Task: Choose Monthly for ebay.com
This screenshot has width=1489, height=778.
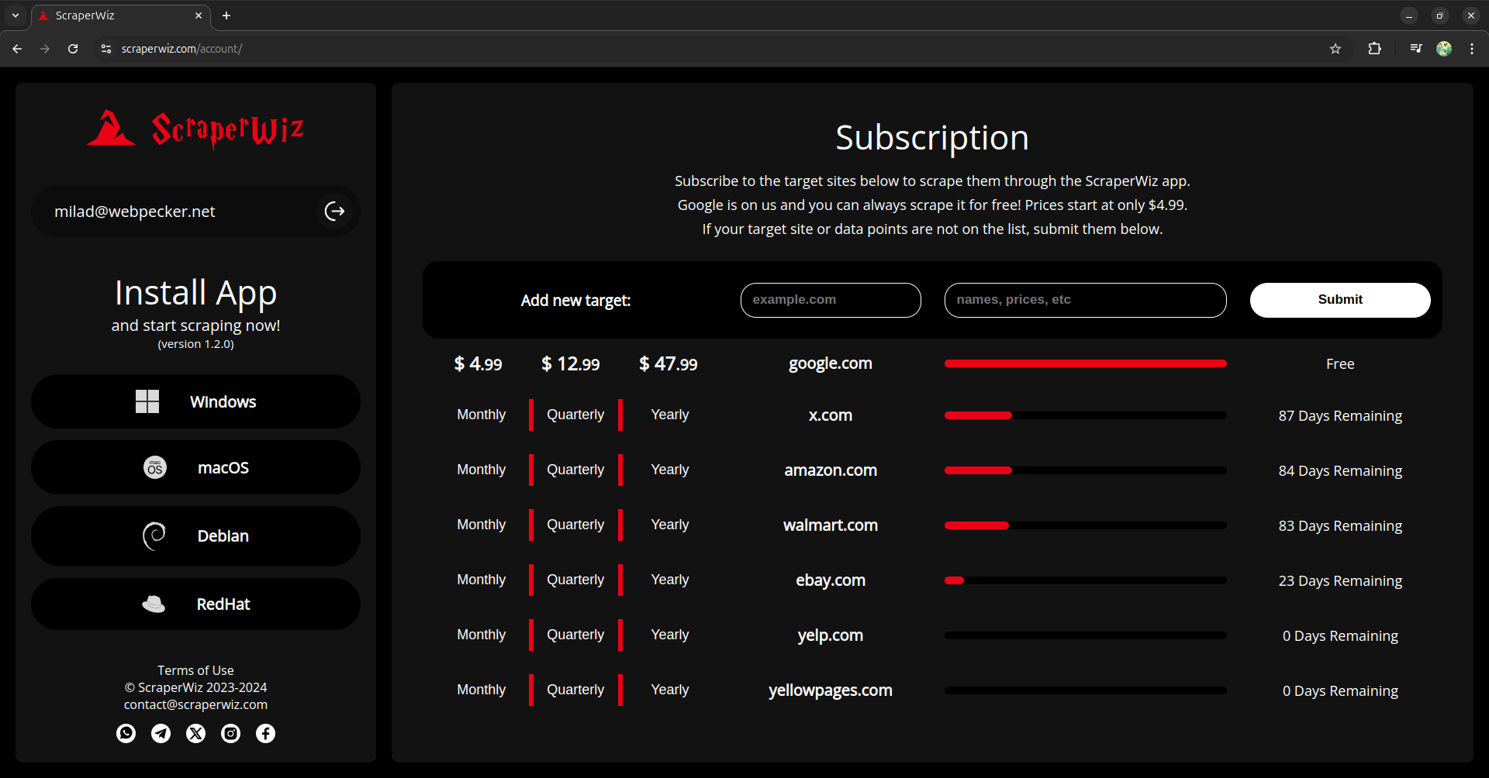Action: 481,580
